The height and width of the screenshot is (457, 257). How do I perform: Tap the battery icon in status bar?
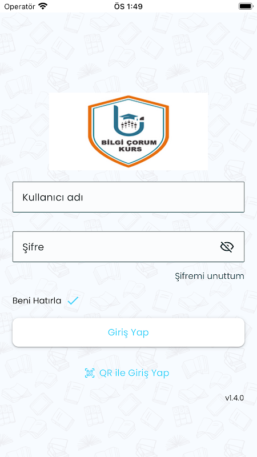[x=246, y=6]
